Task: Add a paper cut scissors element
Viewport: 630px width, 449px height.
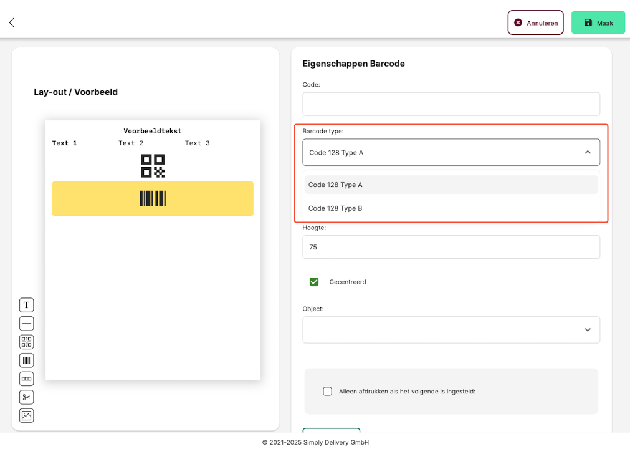Action: coord(27,397)
